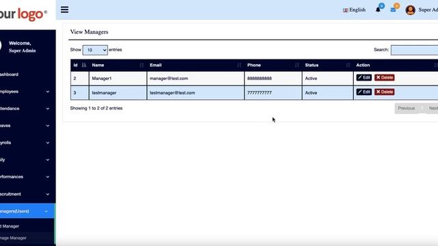
Task: Select phone number 7777777777 cell
Action: [x=273, y=93]
